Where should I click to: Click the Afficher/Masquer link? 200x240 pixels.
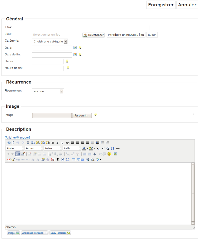pos(17,137)
